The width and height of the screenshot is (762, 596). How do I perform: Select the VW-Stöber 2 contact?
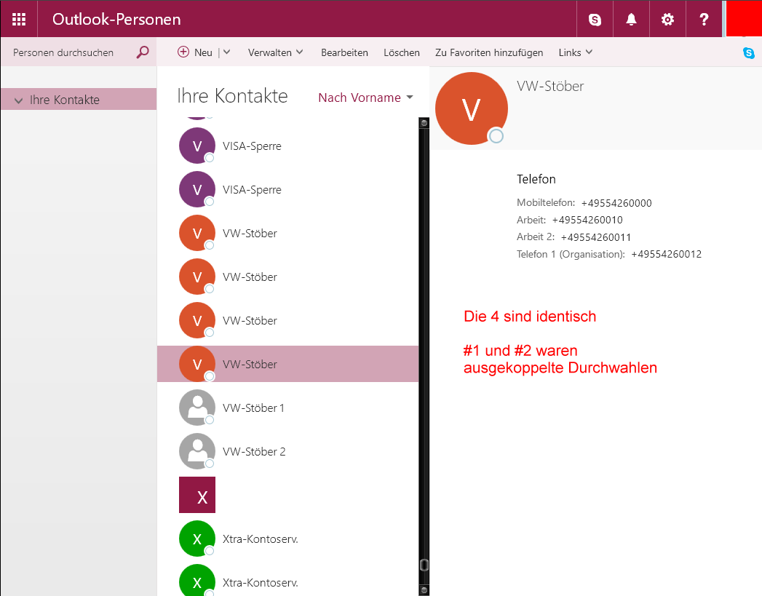[x=287, y=451]
